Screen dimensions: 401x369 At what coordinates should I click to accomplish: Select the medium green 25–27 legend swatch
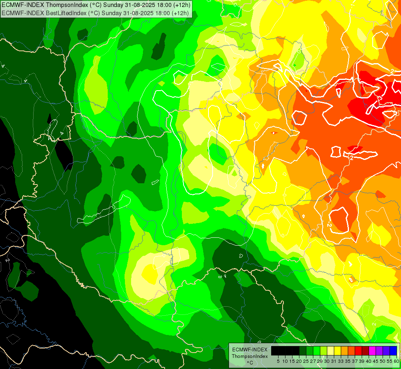coord(309,351)
